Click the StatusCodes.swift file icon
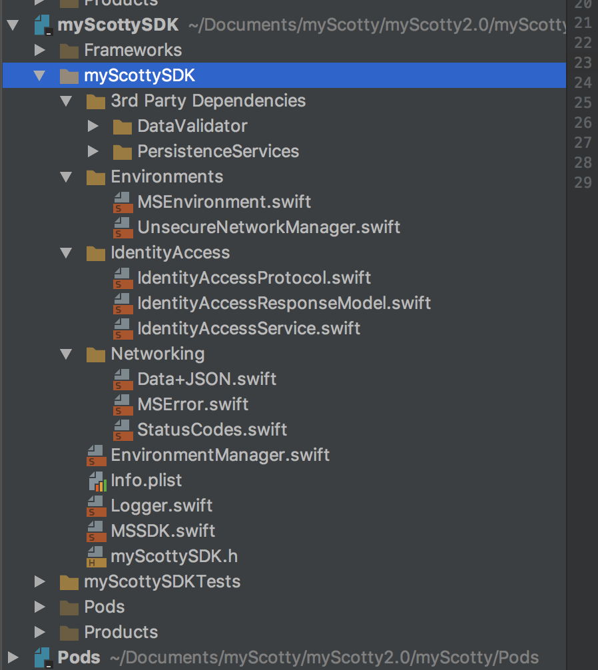Viewport: 598px width, 670px height. click(123, 430)
